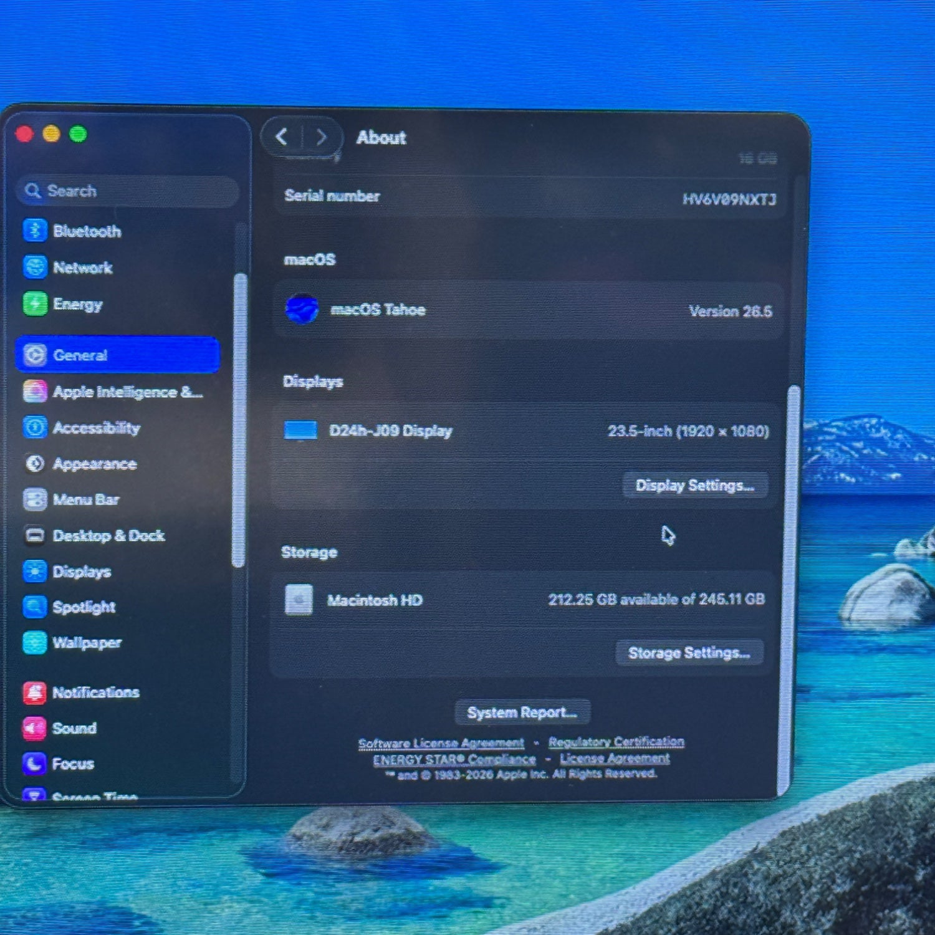Open Sound settings
Image resolution: width=935 pixels, height=935 pixels.
pos(118,728)
